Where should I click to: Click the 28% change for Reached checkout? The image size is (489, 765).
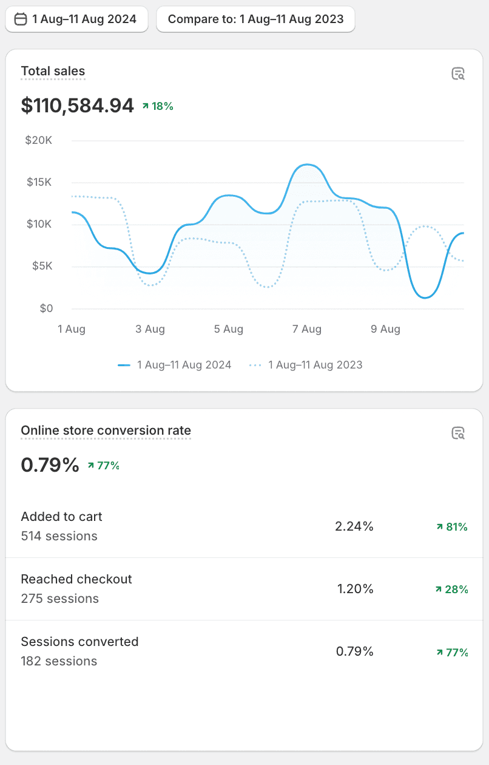point(452,590)
